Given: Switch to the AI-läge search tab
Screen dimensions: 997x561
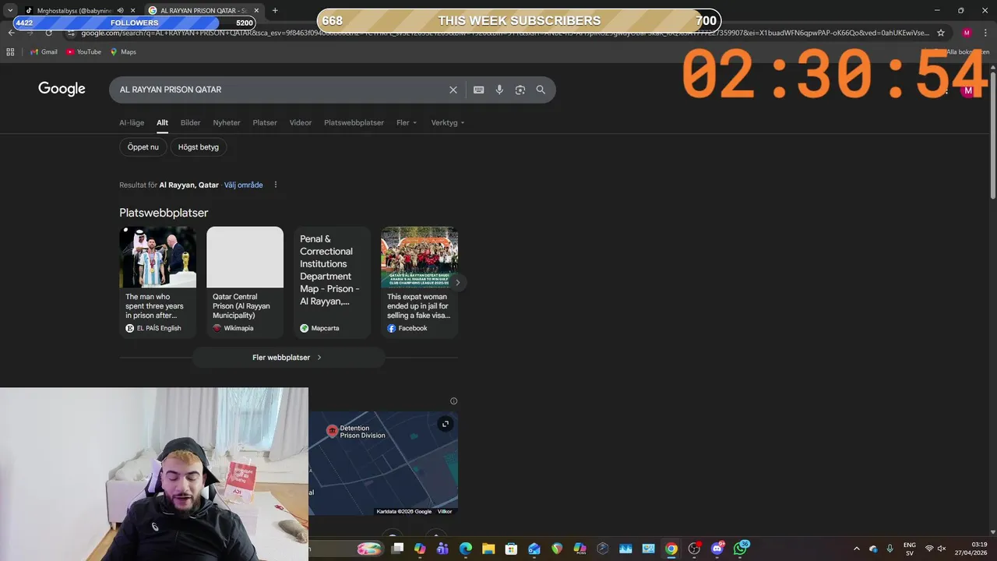Looking at the screenshot, I should [132, 122].
